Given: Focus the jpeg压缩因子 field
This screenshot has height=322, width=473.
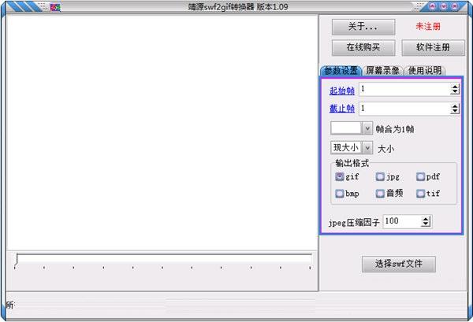Looking at the screenshot, I should point(402,221).
